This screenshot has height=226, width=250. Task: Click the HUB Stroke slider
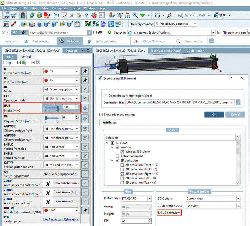(52, 108)
